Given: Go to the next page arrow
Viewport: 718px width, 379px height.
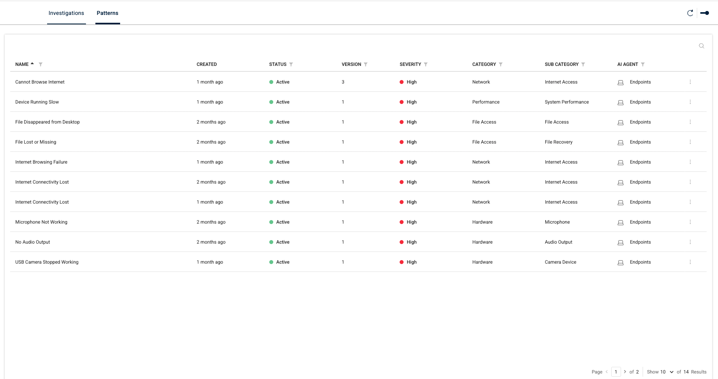Looking at the screenshot, I should point(625,372).
